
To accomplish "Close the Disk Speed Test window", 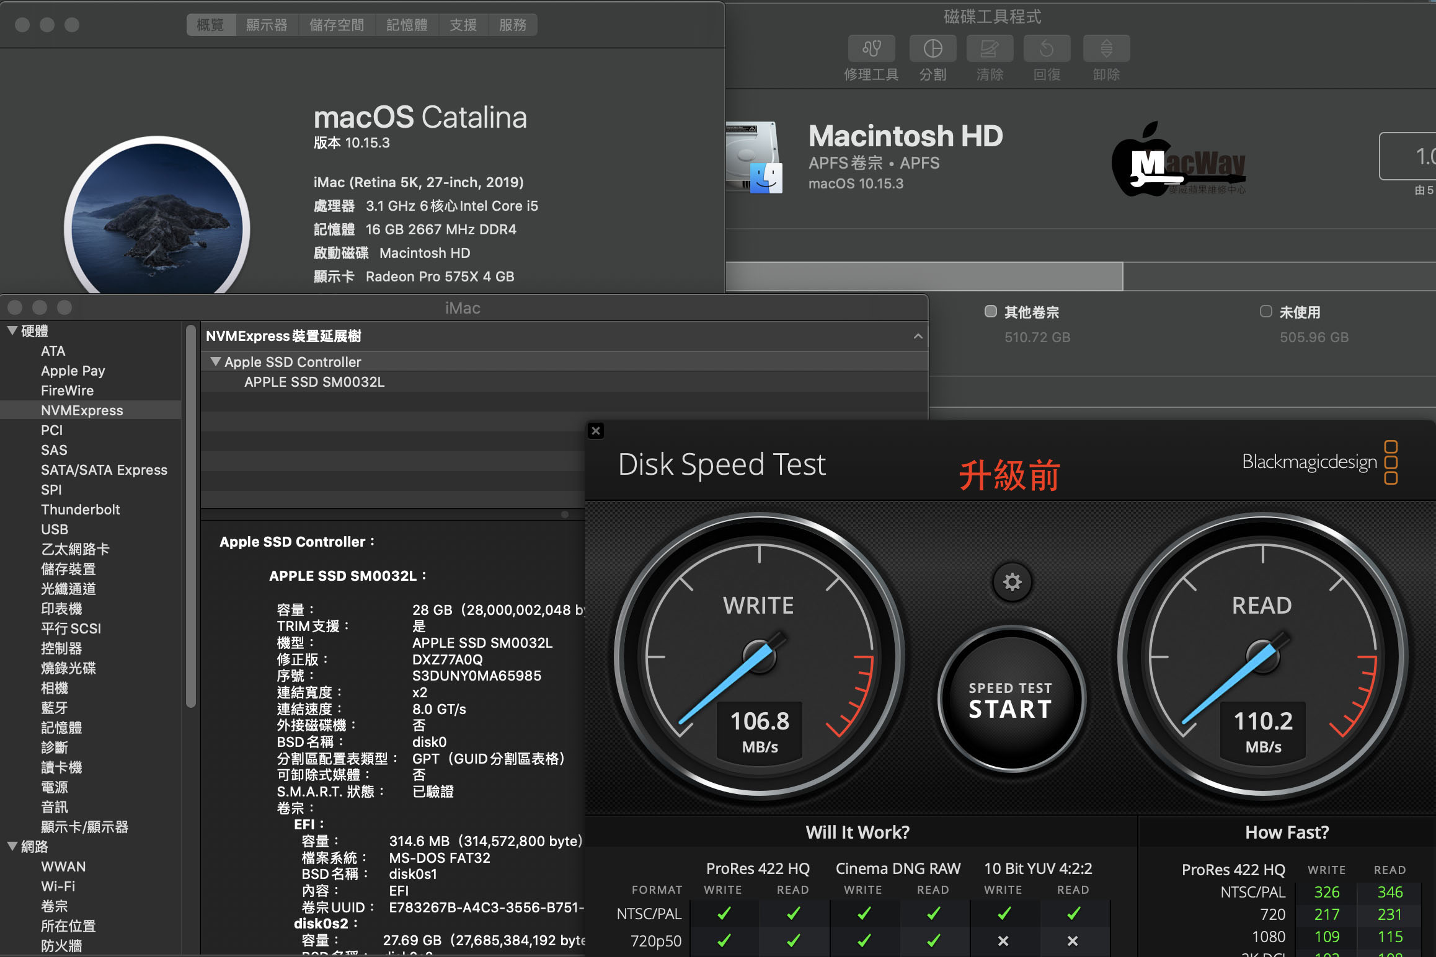I will coord(595,431).
